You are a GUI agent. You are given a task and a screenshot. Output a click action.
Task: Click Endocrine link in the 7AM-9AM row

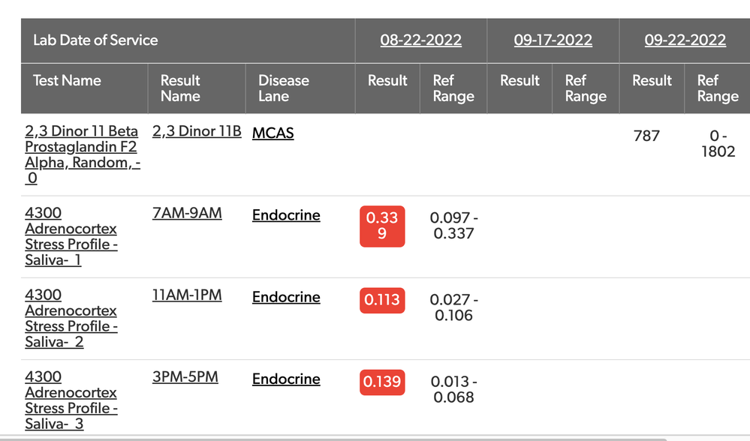(286, 215)
